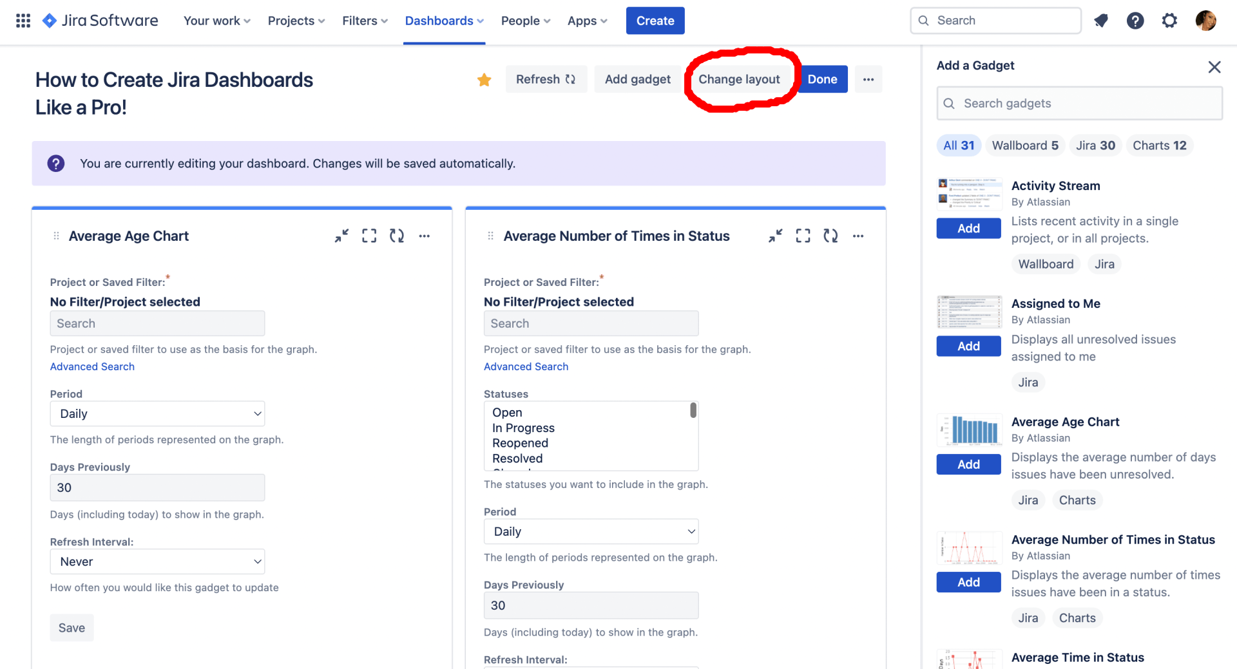The height and width of the screenshot is (669, 1237).
Task: Open Advanced Search in Average Age Chart
Action: 92,366
